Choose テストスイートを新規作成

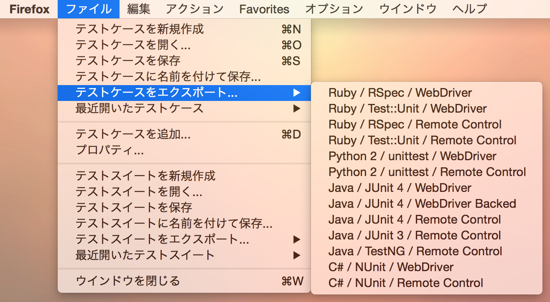(x=184, y=176)
